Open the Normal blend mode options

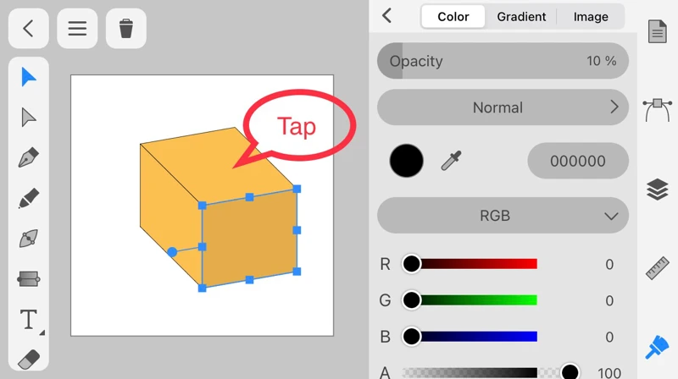(x=503, y=107)
